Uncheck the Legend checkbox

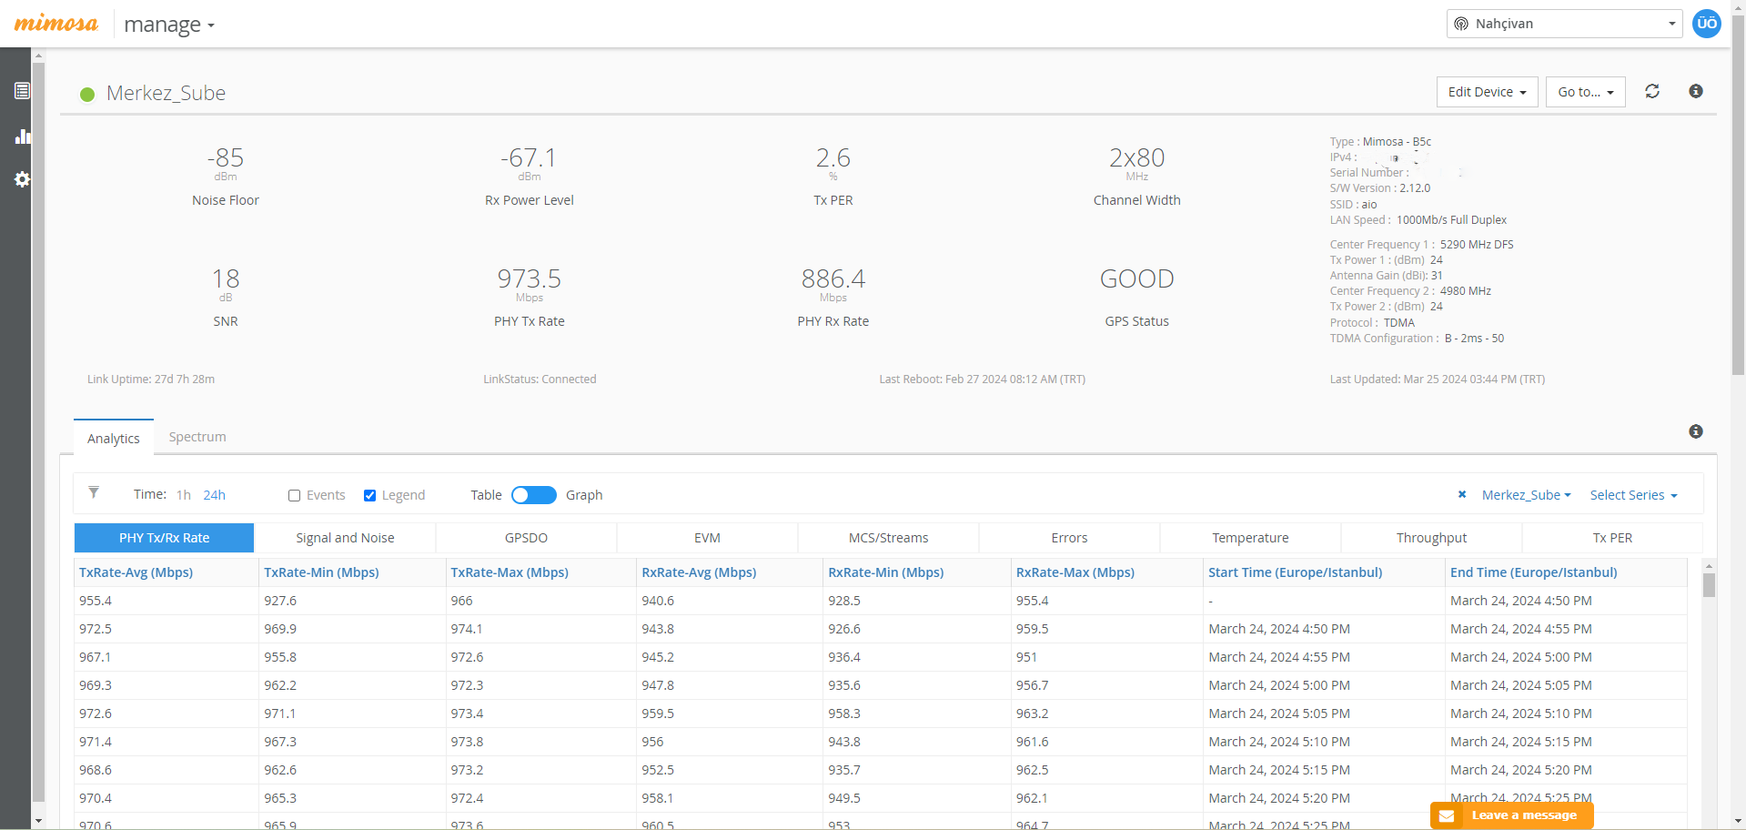(x=369, y=496)
